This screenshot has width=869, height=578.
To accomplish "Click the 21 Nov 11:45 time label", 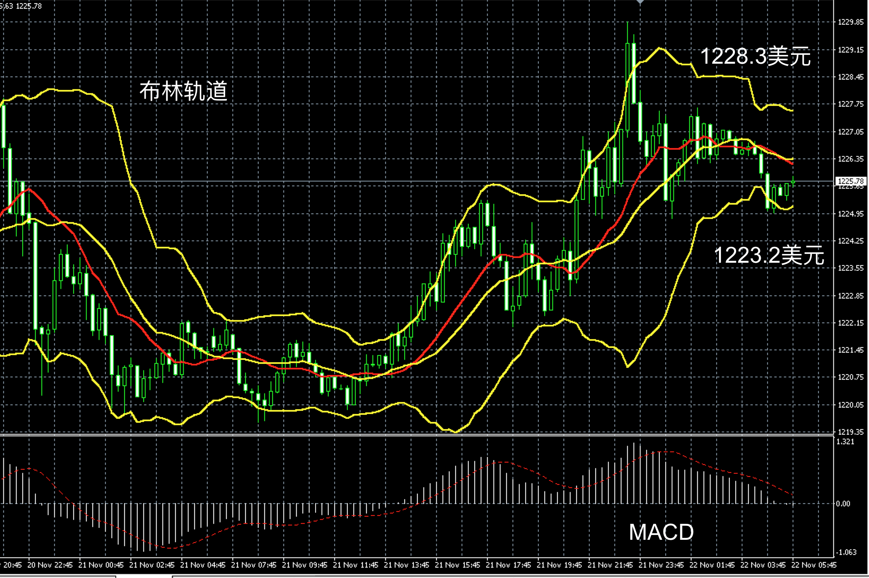I will point(356,565).
